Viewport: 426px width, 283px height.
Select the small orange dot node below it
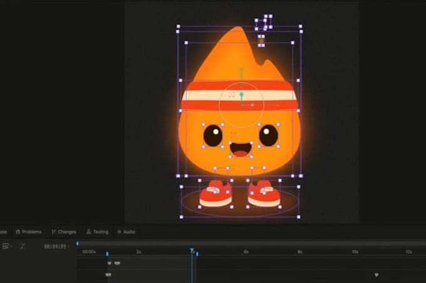261,41
